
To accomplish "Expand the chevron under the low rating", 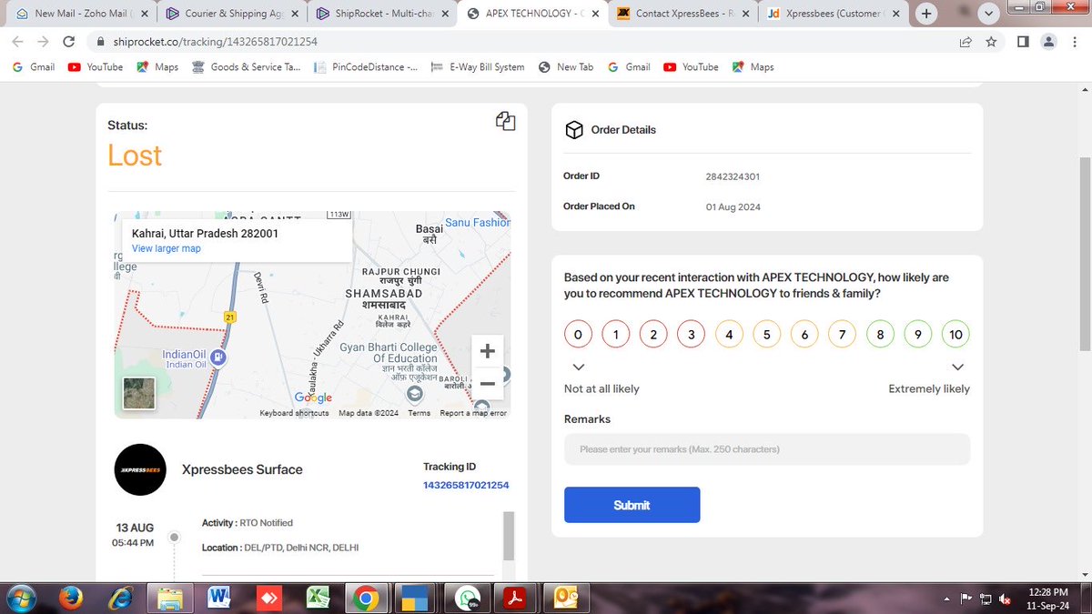I will (x=579, y=367).
